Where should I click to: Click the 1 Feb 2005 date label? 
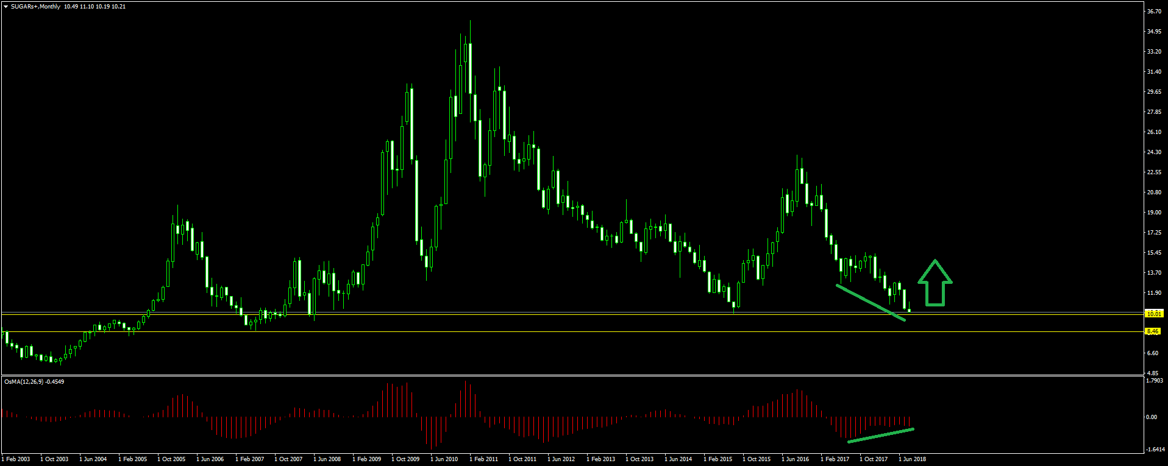coord(133,459)
